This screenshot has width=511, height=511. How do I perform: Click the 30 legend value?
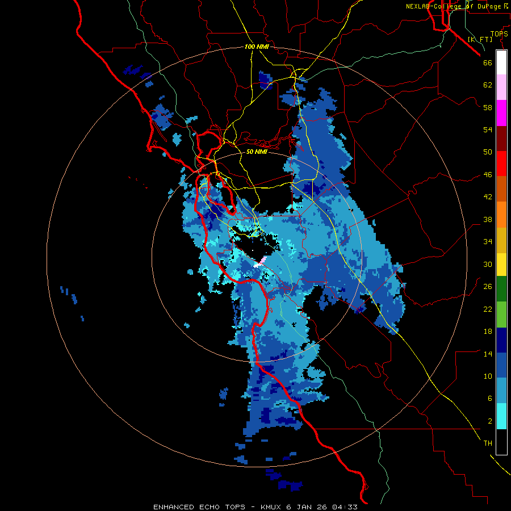point(488,264)
